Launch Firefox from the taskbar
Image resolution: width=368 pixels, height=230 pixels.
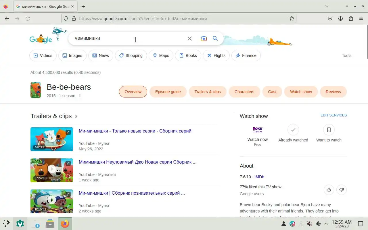[x=65, y=224]
